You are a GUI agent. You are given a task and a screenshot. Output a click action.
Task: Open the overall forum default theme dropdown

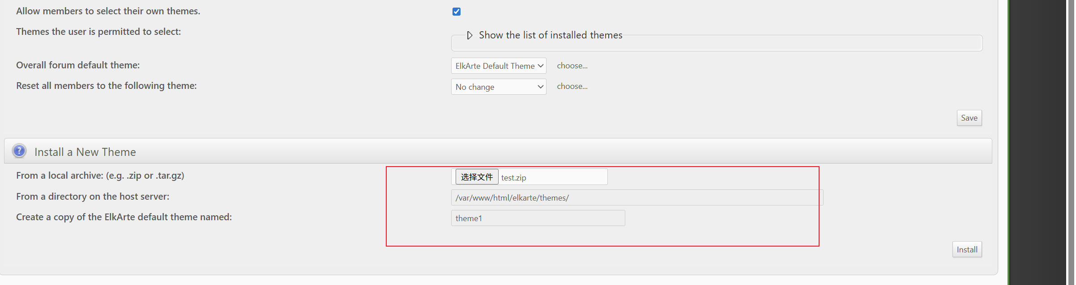[x=499, y=66]
